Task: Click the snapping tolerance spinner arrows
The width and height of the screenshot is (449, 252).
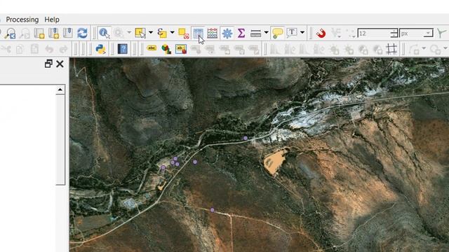Action: pos(394,34)
